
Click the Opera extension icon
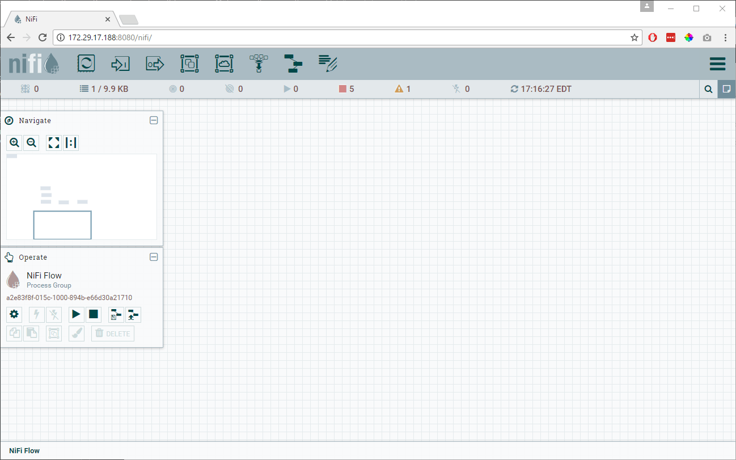pyautogui.click(x=653, y=37)
